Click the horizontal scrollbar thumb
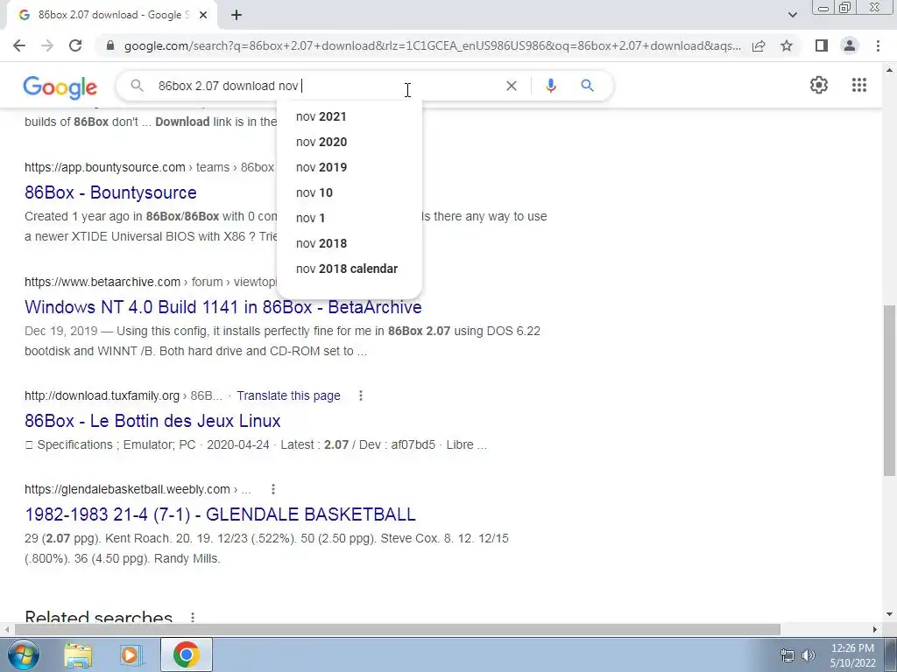897x672 pixels. click(398, 629)
